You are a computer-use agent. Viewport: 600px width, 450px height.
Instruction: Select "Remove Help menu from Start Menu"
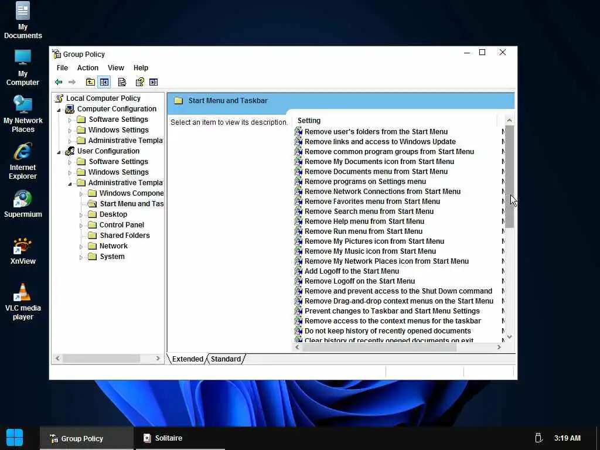[x=364, y=221]
